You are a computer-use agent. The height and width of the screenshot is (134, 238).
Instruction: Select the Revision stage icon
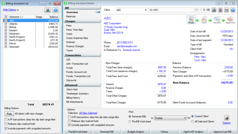tap(217, 20)
